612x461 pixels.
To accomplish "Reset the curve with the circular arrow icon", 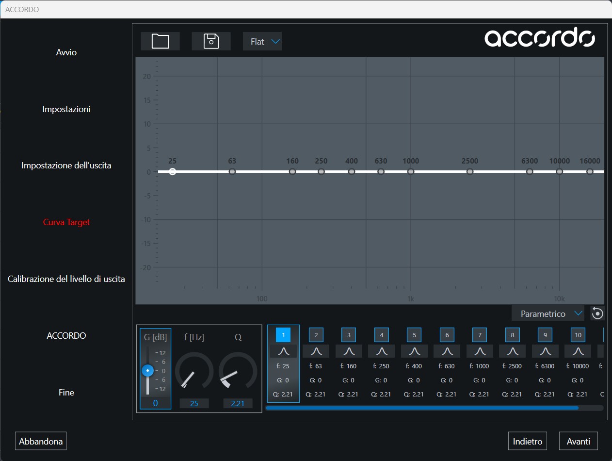I will click(x=597, y=313).
